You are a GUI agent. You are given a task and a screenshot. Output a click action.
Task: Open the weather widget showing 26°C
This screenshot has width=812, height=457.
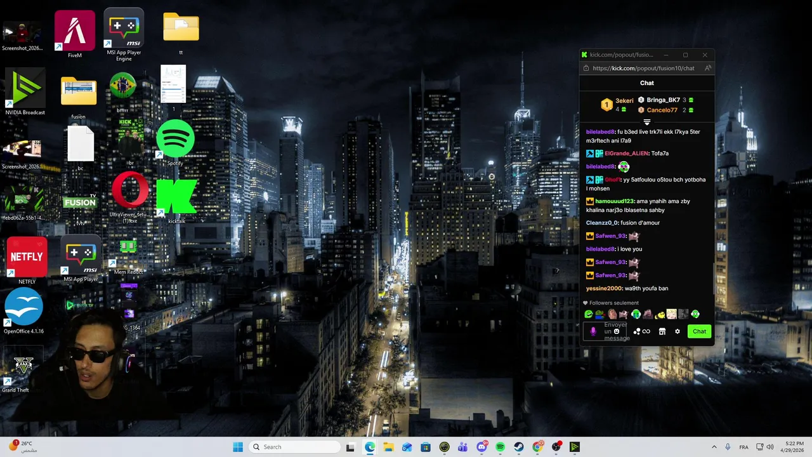23,446
